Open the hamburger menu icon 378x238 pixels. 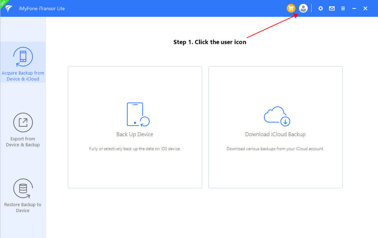coord(343,8)
